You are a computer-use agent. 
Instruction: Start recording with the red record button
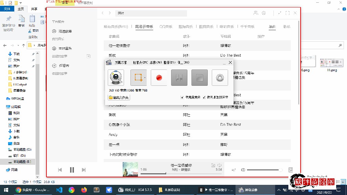click(x=159, y=78)
